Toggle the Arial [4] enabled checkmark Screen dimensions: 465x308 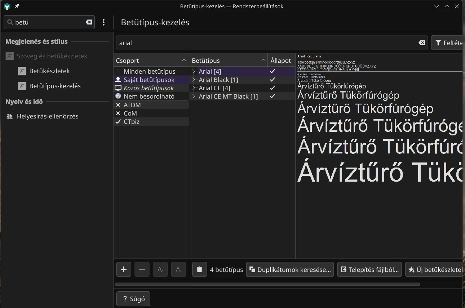pyautogui.click(x=273, y=71)
